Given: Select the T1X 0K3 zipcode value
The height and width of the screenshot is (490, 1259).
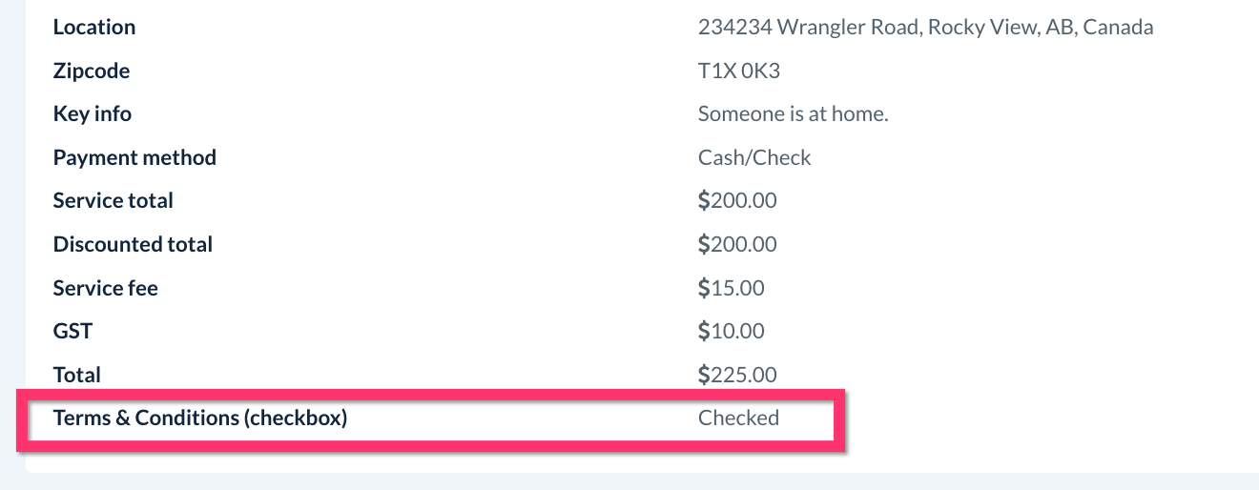Looking at the screenshot, I should coord(739,71).
